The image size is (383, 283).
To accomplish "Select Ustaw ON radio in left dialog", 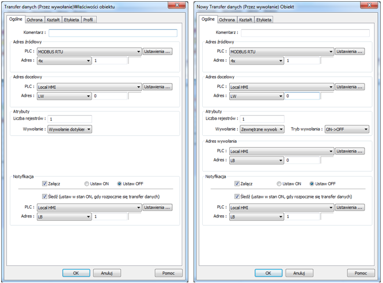I will (x=86, y=183).
